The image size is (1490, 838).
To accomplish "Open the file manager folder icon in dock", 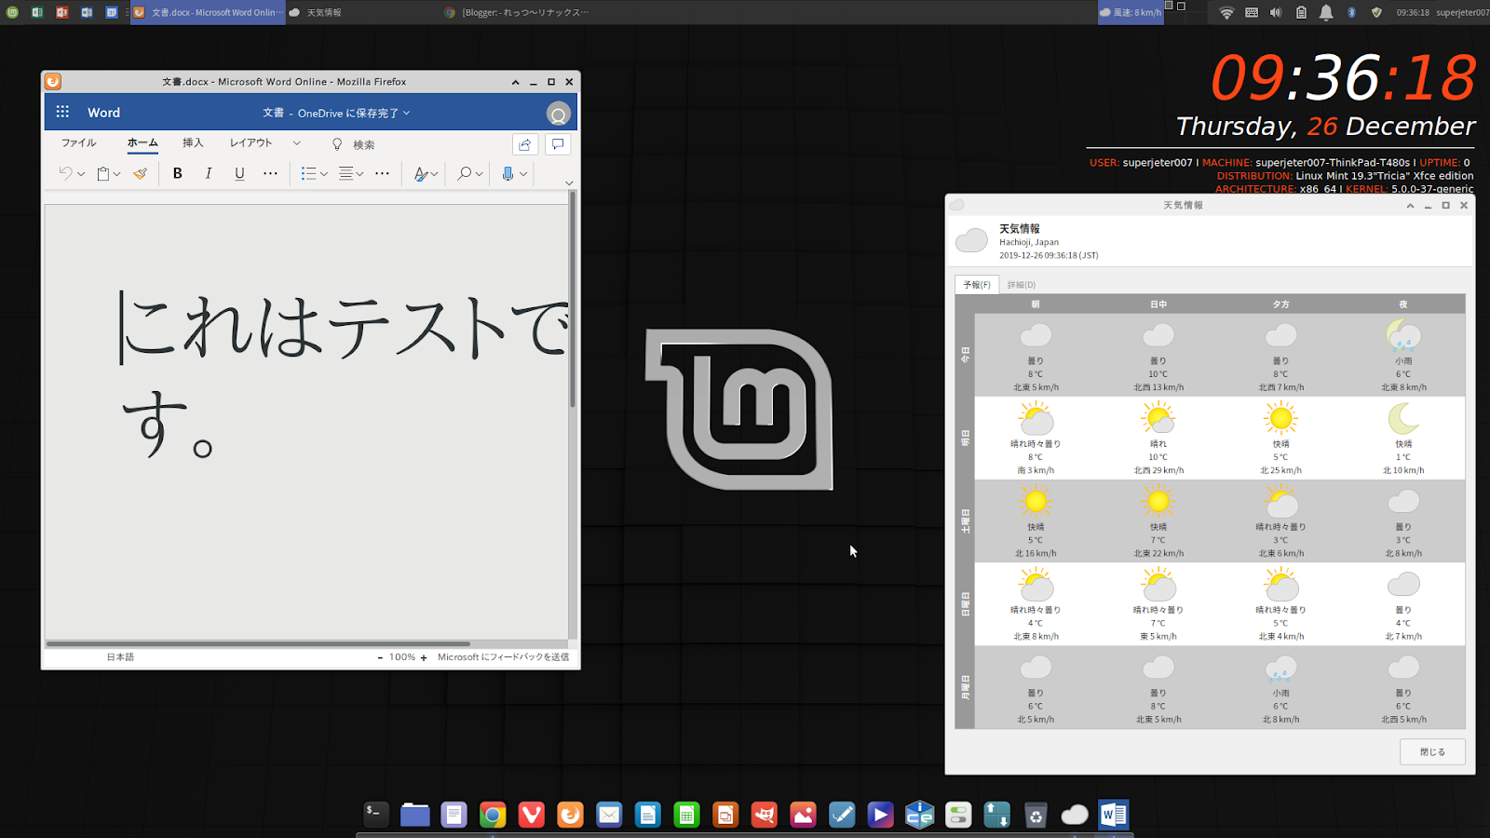I will [x=414, y=815].
